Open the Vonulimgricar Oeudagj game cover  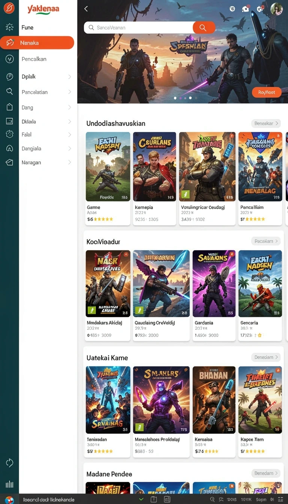pos(207,167)
